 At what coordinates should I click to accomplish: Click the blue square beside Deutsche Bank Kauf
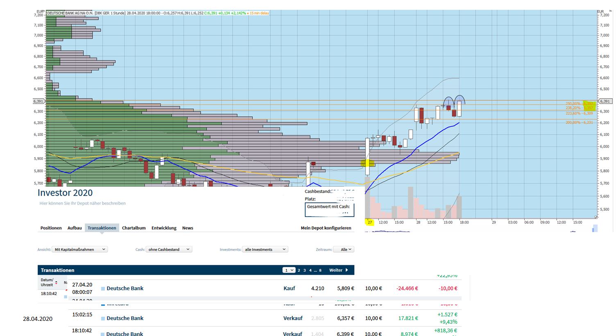coord(103,289)
